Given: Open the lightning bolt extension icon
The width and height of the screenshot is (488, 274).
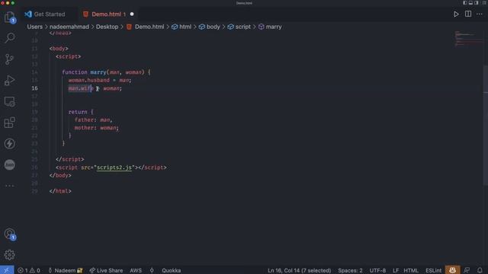Looking at the screenshot, I should [x=9, y=144].
